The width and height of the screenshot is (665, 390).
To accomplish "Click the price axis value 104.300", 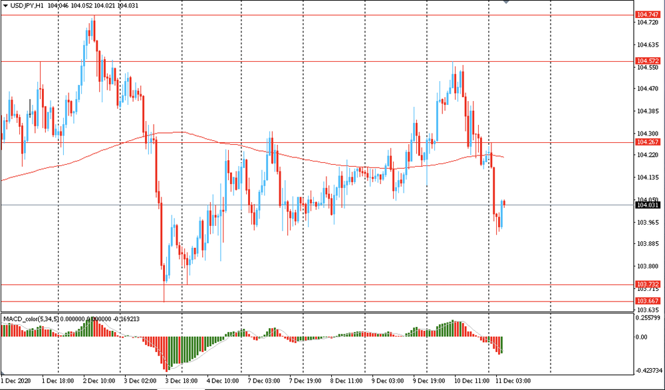I will coord(647,133).
